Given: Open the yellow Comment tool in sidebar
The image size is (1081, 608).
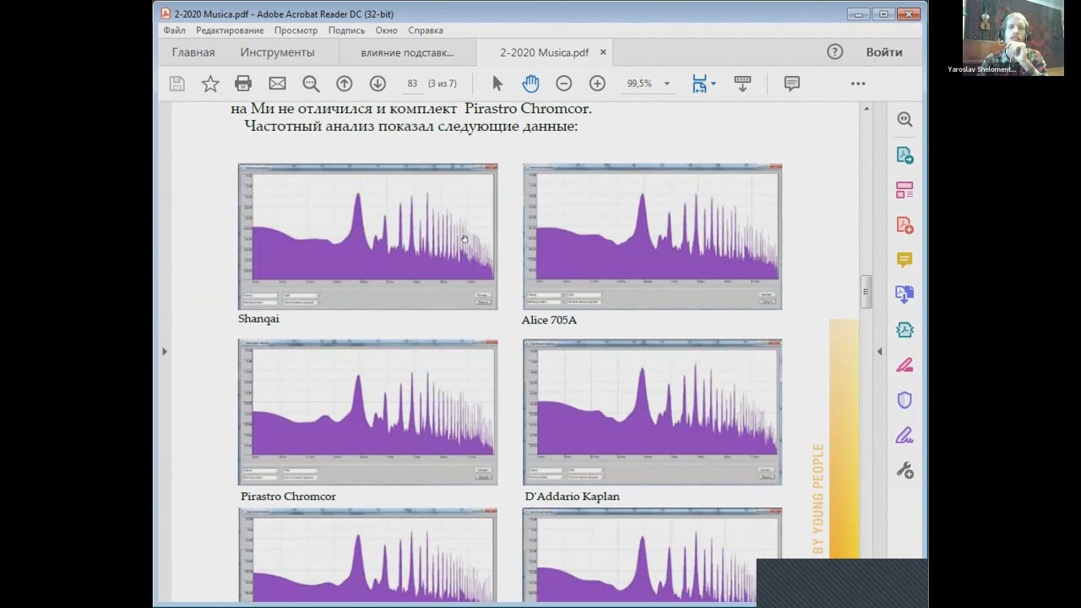Looking at the screenshot, I should pos(904,260).
